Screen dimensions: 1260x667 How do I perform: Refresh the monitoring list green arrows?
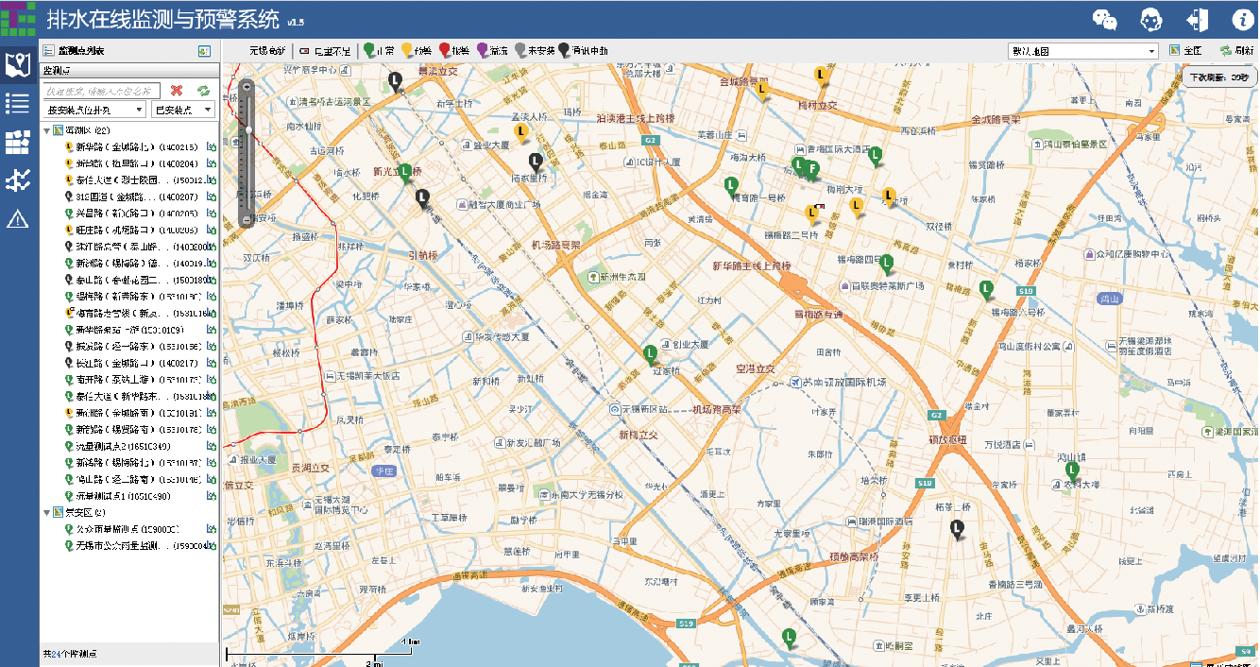pyautogui.click(x=203, y=90)
